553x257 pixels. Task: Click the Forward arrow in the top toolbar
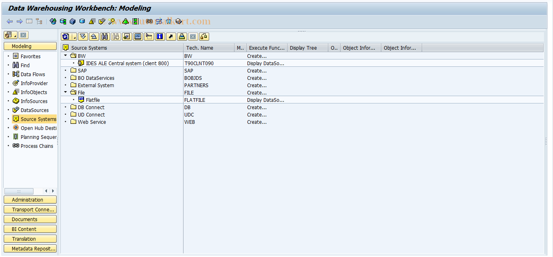click(x=19, y=21)
